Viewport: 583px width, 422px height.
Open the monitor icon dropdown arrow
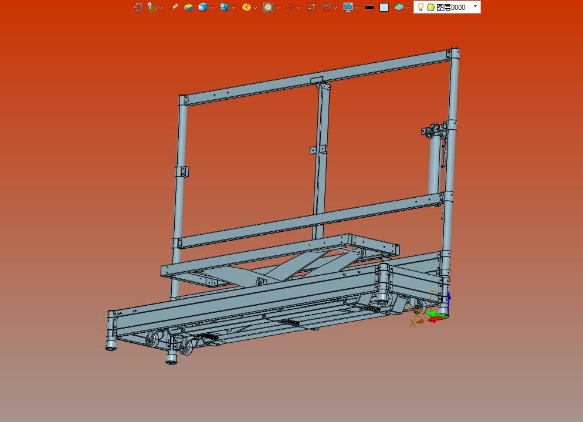tap(357, 8)
